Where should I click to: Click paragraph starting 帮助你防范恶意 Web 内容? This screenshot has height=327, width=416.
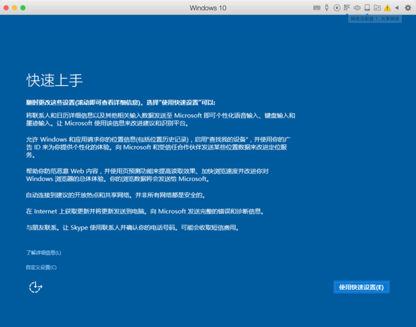click(148, 175)
